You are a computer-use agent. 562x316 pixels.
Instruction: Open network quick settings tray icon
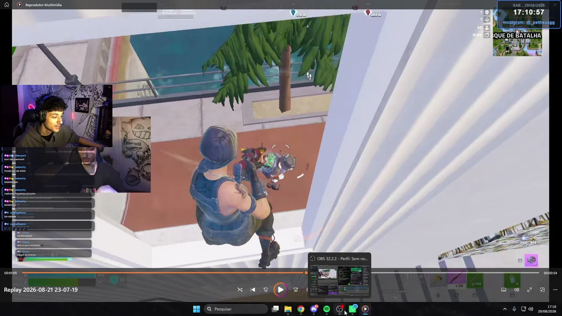click(523, 309)
